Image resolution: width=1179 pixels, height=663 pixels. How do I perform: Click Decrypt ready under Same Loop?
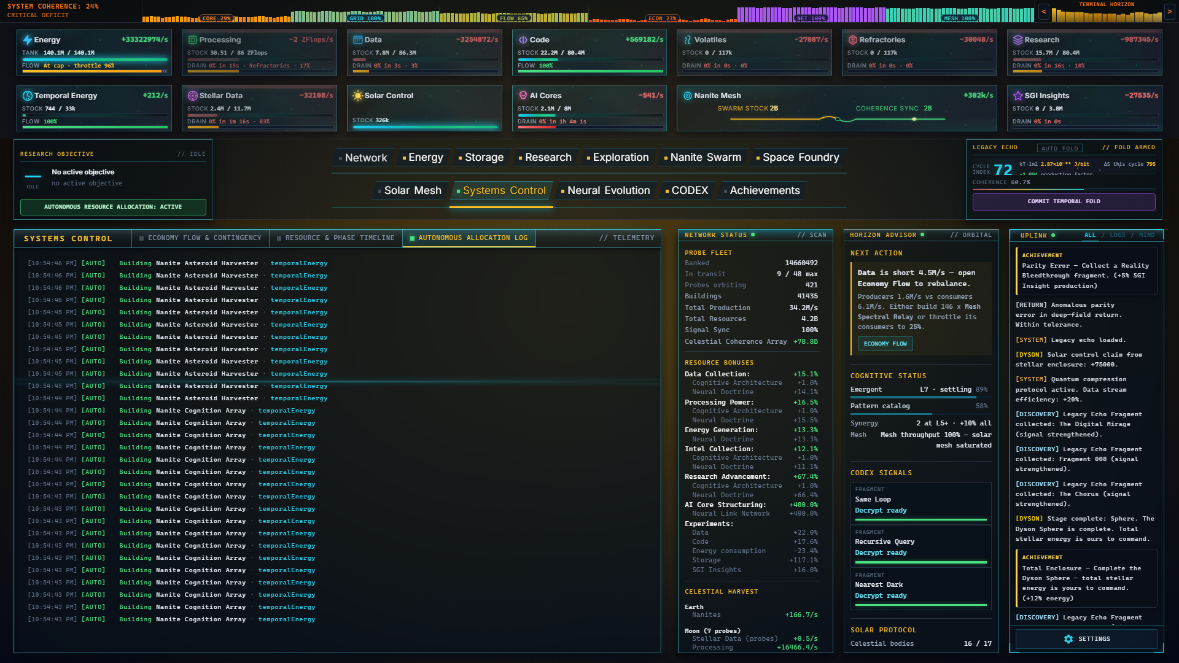tap(881, 511)
